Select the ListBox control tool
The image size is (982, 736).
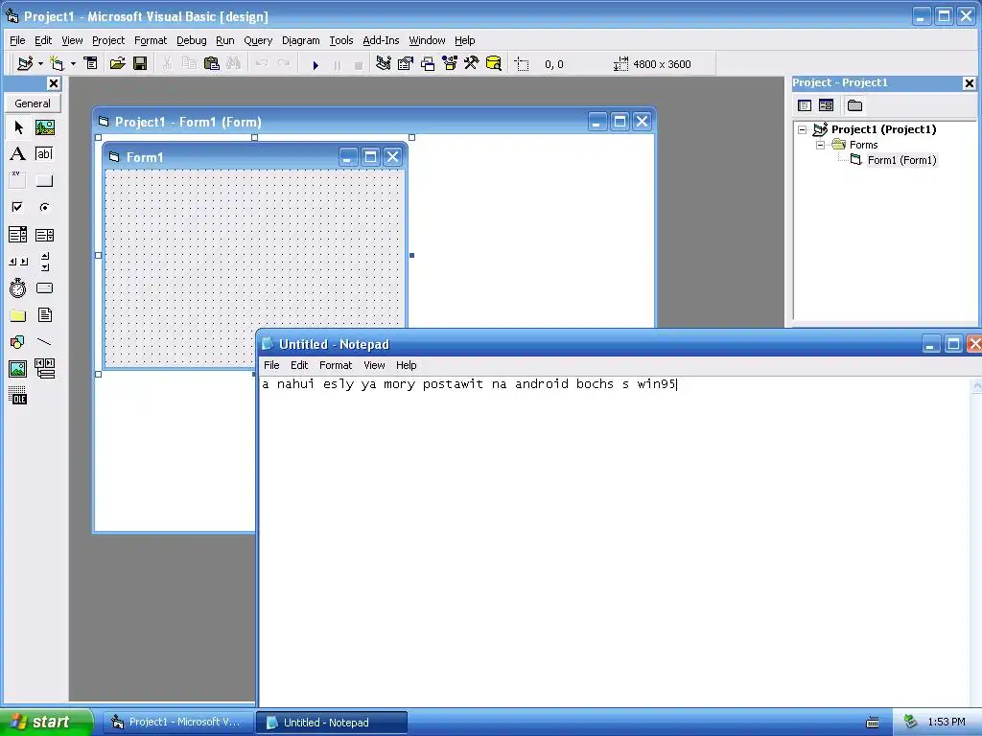tap(44, 235)
